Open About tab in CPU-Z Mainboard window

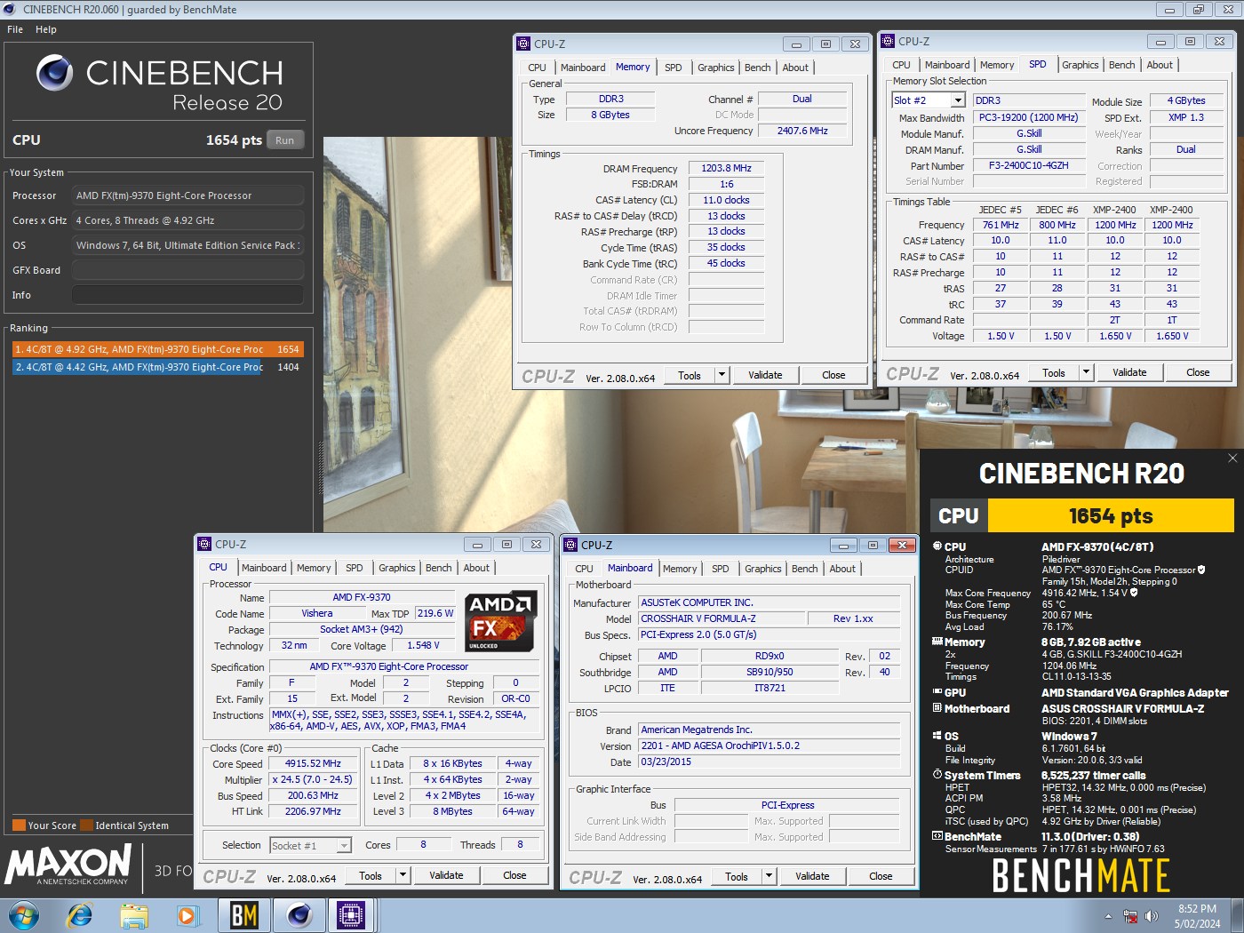(842, 569)
